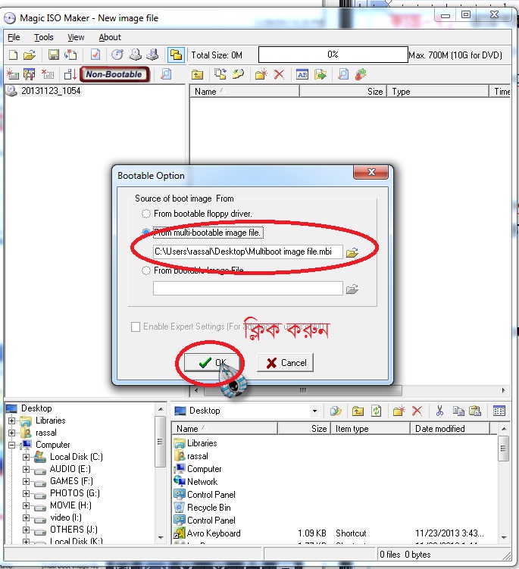Image resolution: width=519 pixels, height=569 pixels.
Task: Click the sort arrow toolbar icon
Action: (70, 74)
